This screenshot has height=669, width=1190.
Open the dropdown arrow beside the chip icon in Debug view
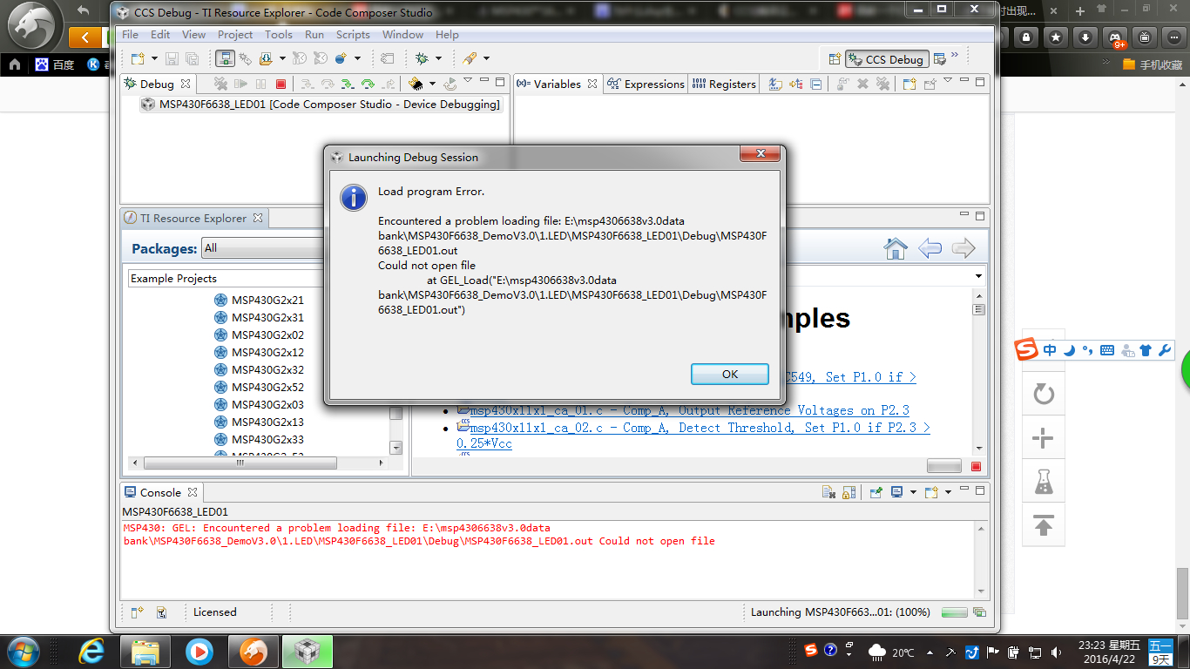click(431, 84)
